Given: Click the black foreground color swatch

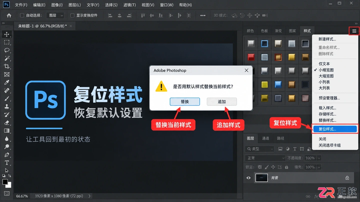Looking at the screenshot, I should [5, 182].
